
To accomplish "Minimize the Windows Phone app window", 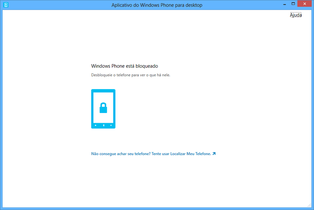I will [284, 4].
